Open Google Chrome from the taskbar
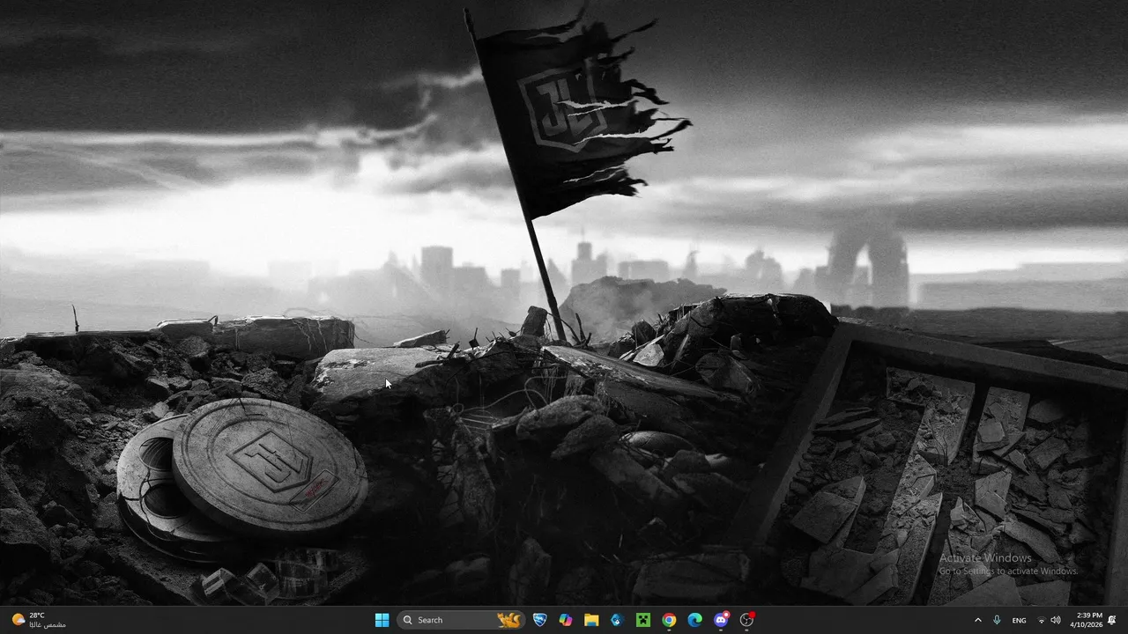Image resolution: width=1128 pixels, height=634 pixels. coord(669,620)
